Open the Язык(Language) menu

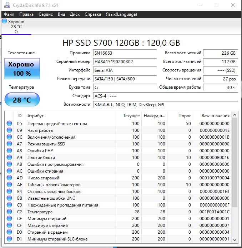[121, 14]
